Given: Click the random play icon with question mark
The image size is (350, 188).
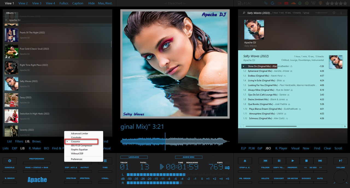Looking at the screenshot, I should point(340,161).
